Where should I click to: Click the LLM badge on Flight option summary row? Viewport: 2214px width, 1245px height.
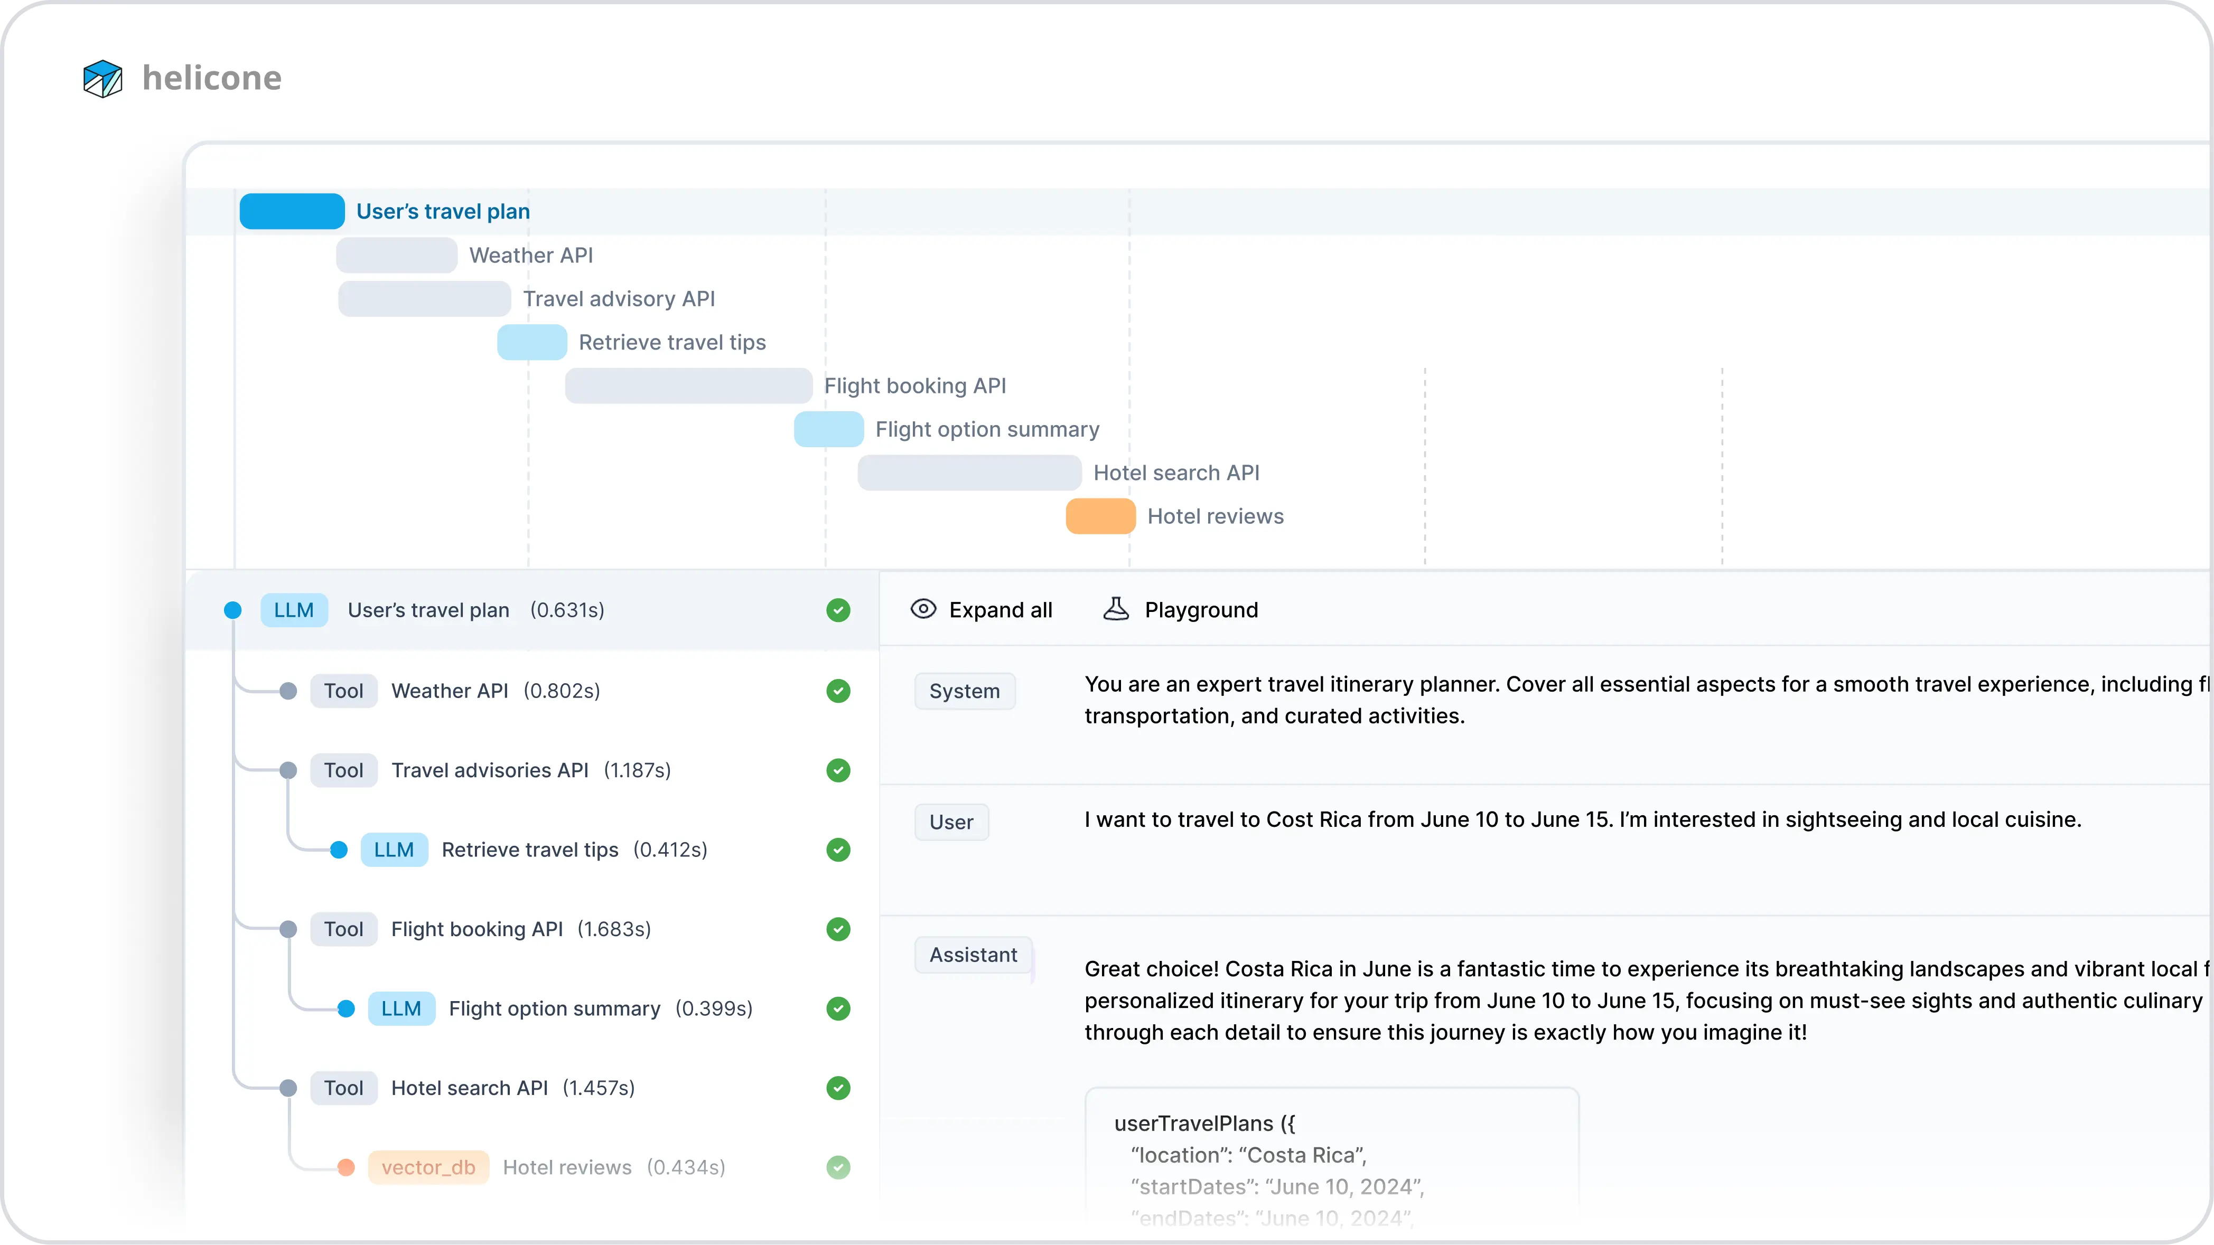tap(401, 1008)
